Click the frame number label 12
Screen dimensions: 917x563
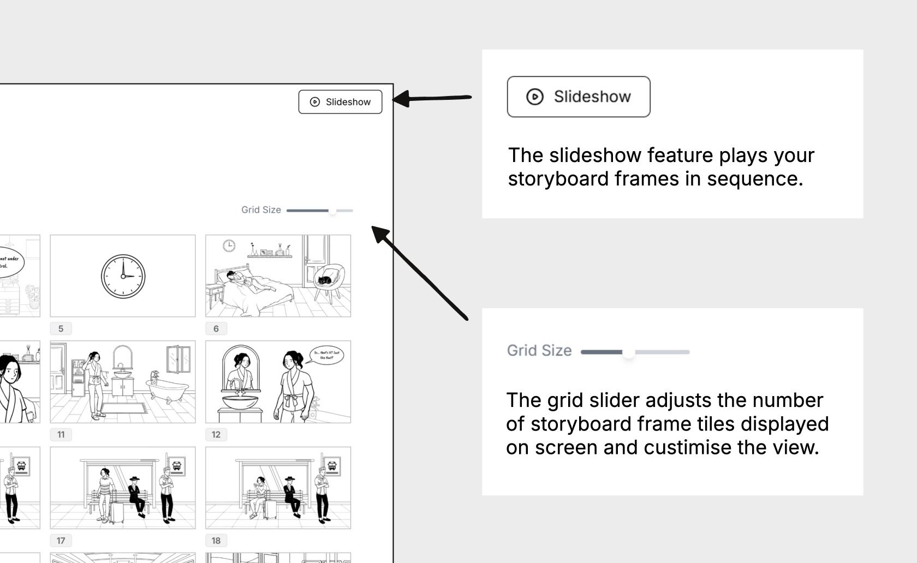click(x=216, y=435)
